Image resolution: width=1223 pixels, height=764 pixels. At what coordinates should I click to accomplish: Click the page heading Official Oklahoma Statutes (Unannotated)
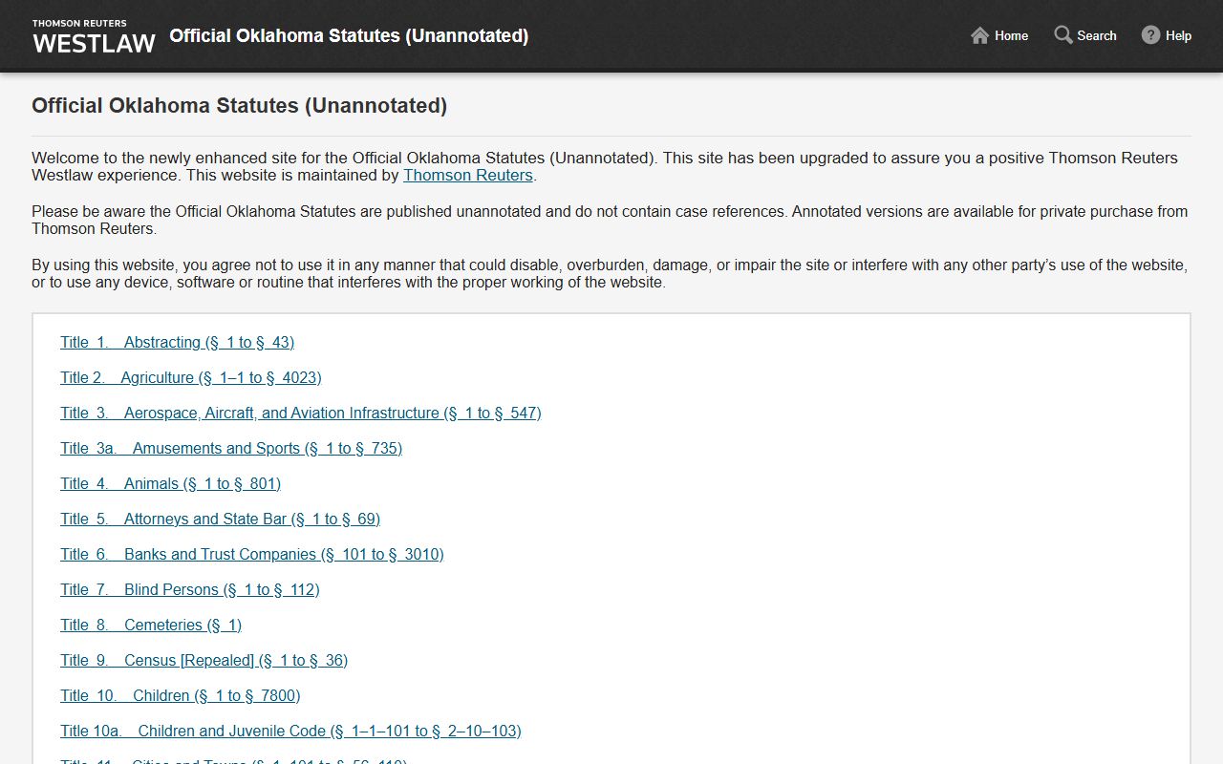click(240, 105)
